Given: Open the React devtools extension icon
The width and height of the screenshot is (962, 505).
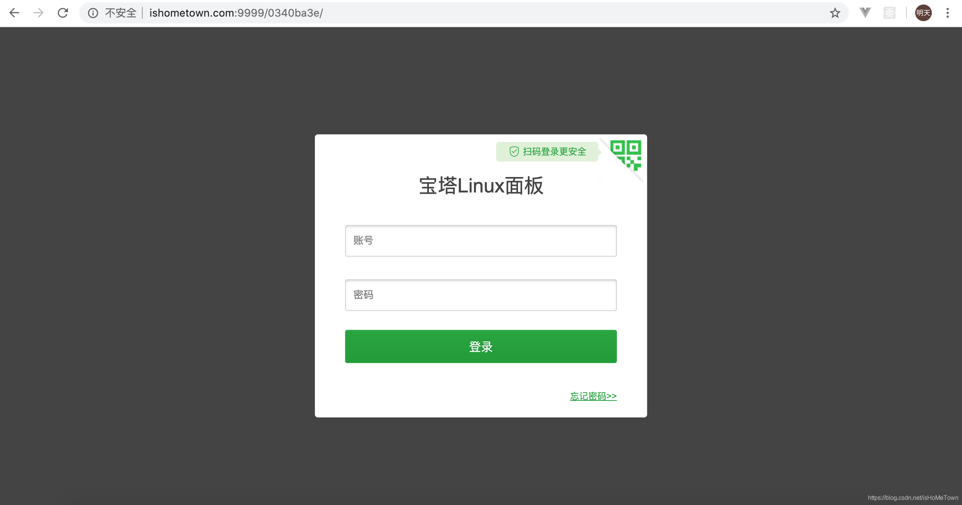Looking at the screenshot, I should [889, 13].
